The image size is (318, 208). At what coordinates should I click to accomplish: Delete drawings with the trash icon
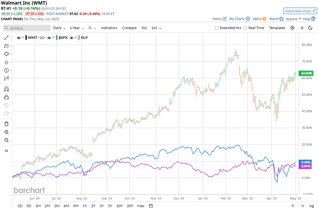coord(6,124)
